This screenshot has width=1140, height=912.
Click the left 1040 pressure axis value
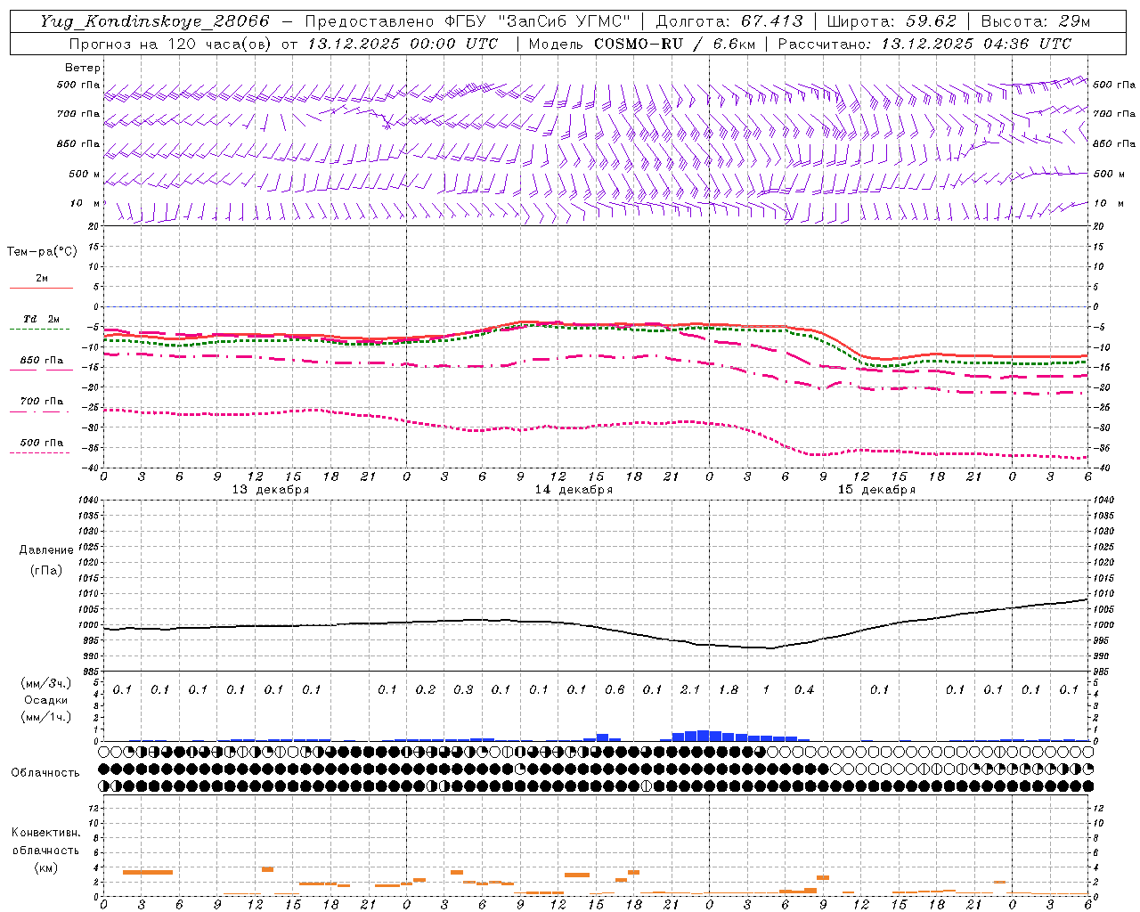(87, 501)
